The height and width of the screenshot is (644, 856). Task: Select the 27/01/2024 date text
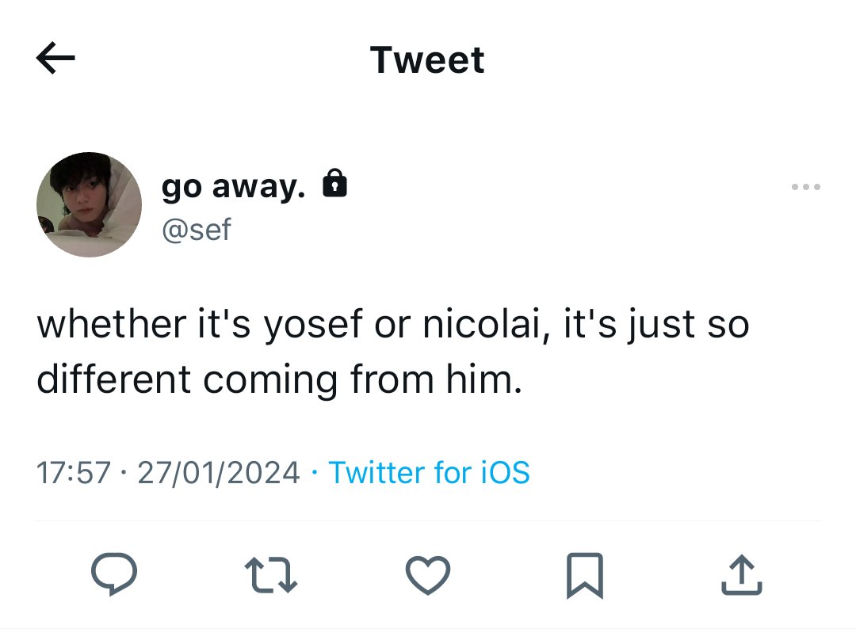click(x=219, y=472)
